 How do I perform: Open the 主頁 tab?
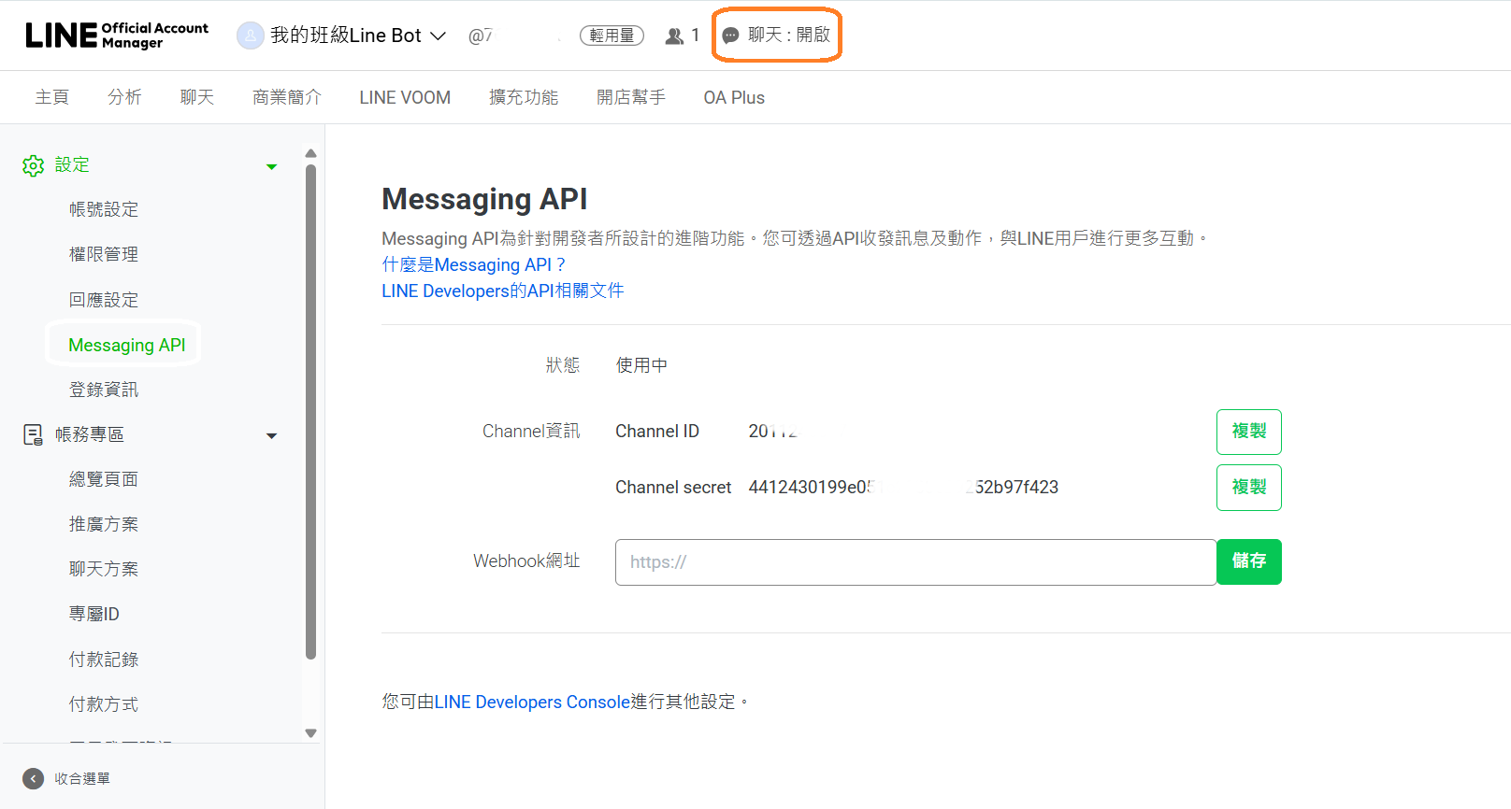[52, 97]
